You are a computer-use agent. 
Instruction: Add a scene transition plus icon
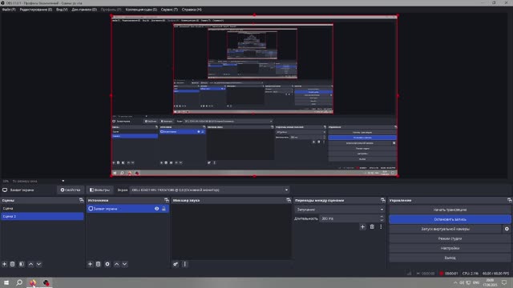[x=362, y=226]
